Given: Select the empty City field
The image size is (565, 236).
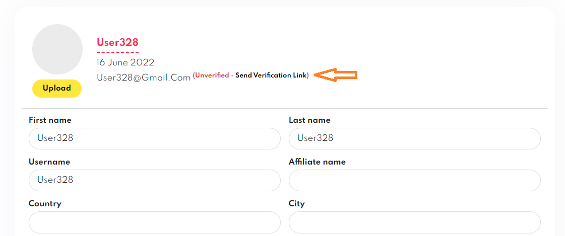Looking at the screenshot, I should pos(415,222).
